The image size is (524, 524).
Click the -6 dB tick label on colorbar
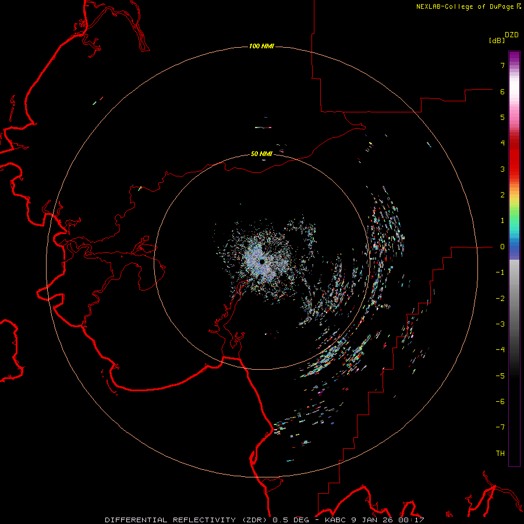pos(500,402)
